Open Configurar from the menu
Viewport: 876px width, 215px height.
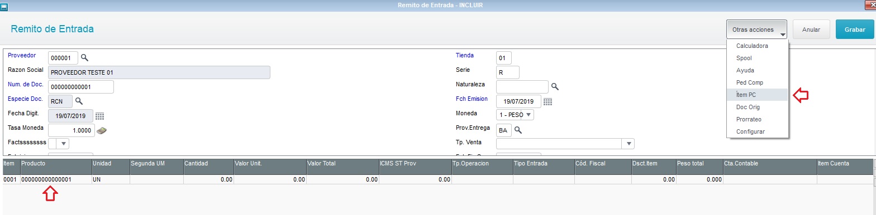point(757,131)
